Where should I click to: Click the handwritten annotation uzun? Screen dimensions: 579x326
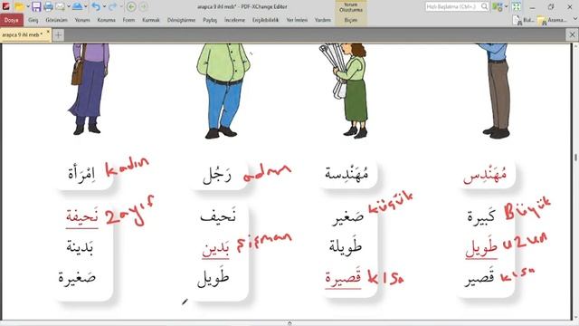click(x=525, y=242)
